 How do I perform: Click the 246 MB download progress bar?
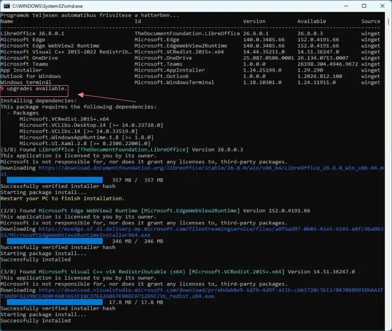[54, 241]
